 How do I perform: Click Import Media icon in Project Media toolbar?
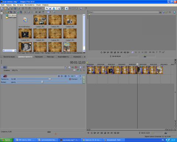coord(7,12)
